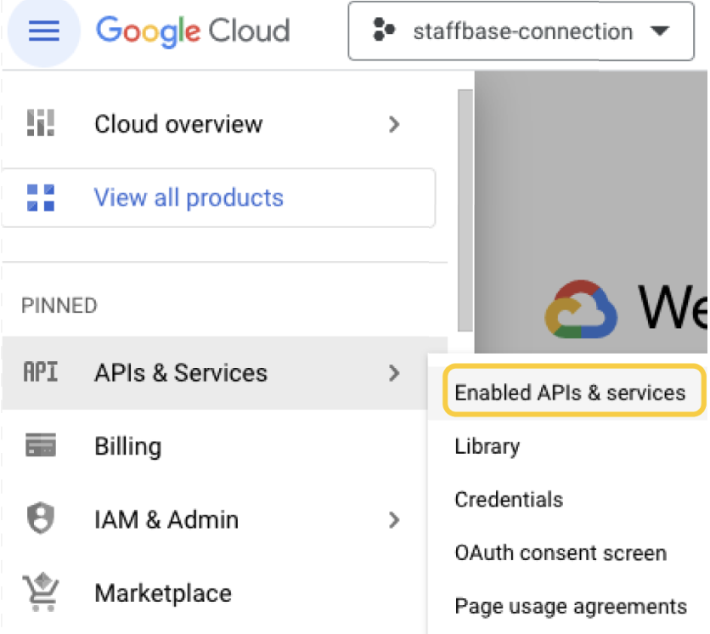The height and width of the screenshot is (634, 710).
Task: Open the Library menu item
Action: pyautogui.click(x=487, y=446)
